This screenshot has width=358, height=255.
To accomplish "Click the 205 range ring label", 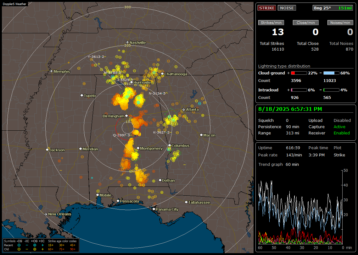I will pos(127,45).
